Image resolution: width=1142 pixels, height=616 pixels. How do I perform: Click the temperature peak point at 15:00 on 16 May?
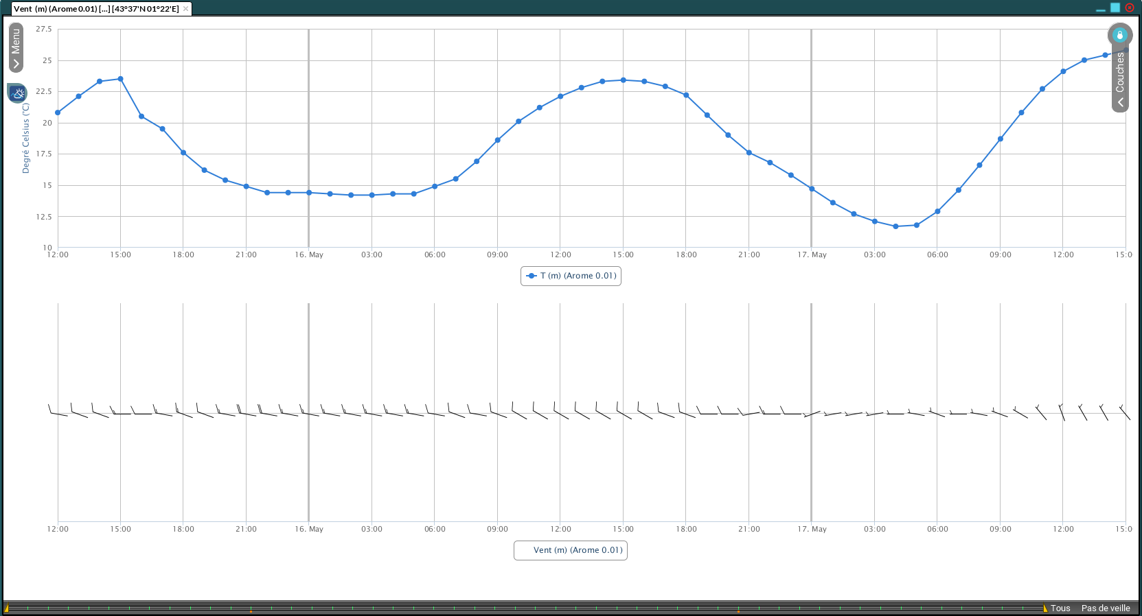click(623, 80)
